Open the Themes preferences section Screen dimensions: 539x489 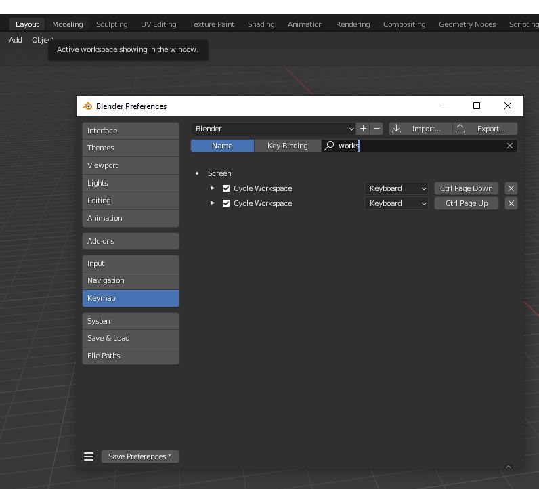[131, 148]
